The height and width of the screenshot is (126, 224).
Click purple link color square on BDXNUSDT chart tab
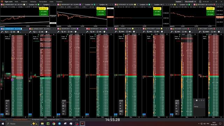coord(80,5)
